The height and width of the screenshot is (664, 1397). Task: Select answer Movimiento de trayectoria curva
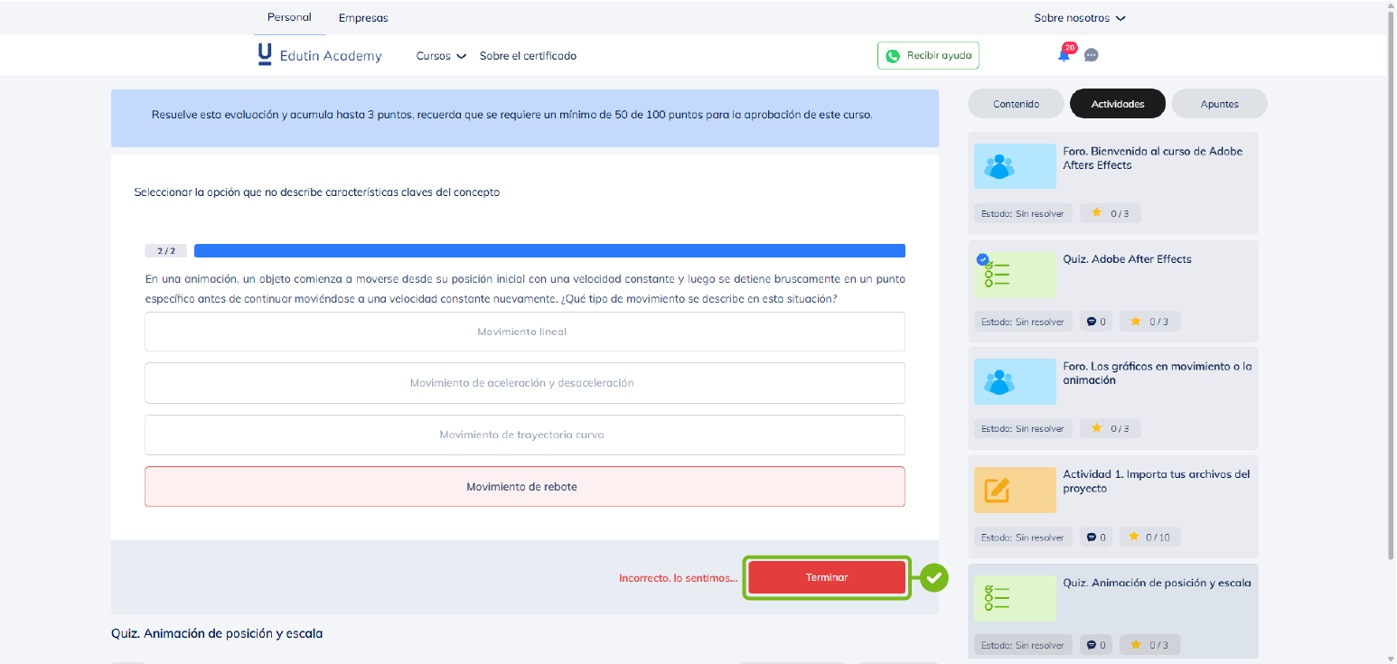click(x=524, y=435)
